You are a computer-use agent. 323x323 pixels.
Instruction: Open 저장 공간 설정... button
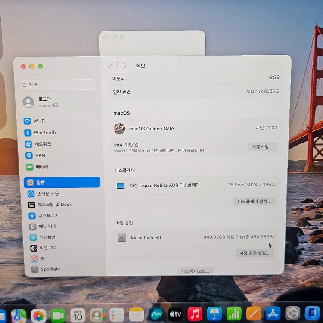pyautogui.click(x=255, y=253)
